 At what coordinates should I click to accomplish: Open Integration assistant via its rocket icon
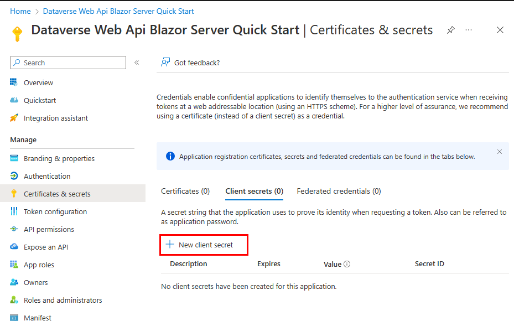14,118
